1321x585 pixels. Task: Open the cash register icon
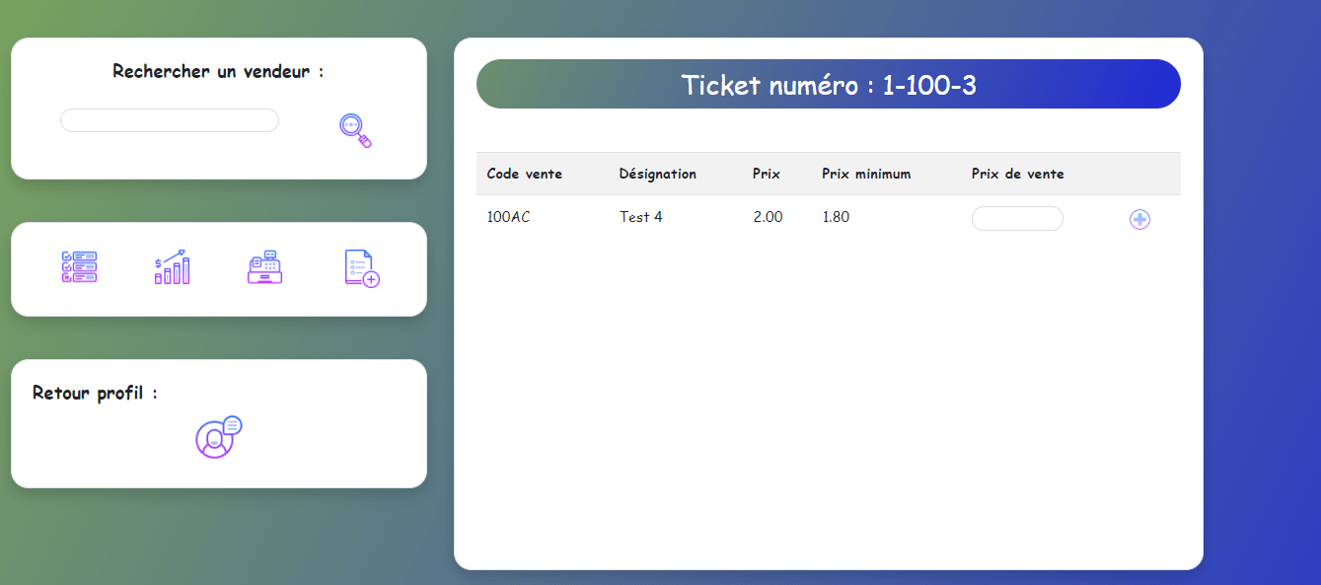tap(264, 267)
